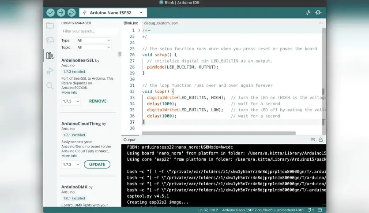
Task: Clear output using the list icon
Action: click(x=313, y=140)
